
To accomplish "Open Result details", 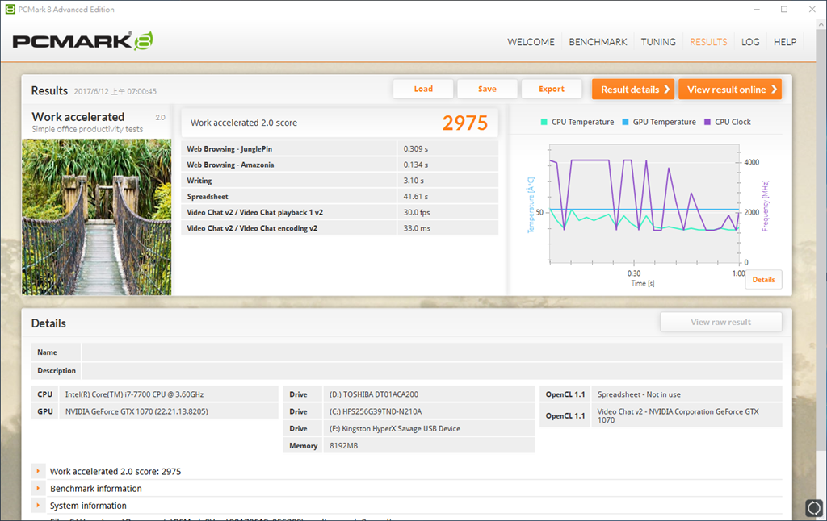I will pyautogui.click(x=633, y=90).
